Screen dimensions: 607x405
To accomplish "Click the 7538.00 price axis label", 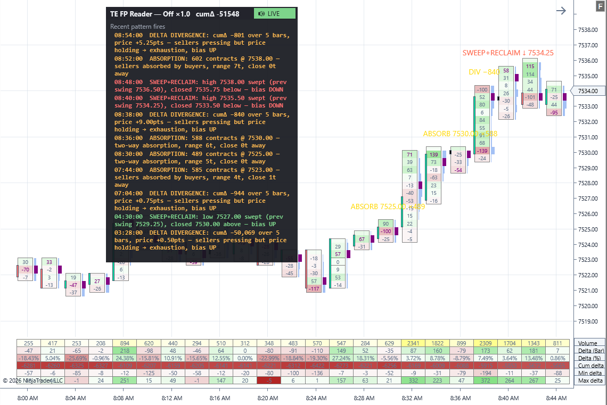I will click(588, 30).
